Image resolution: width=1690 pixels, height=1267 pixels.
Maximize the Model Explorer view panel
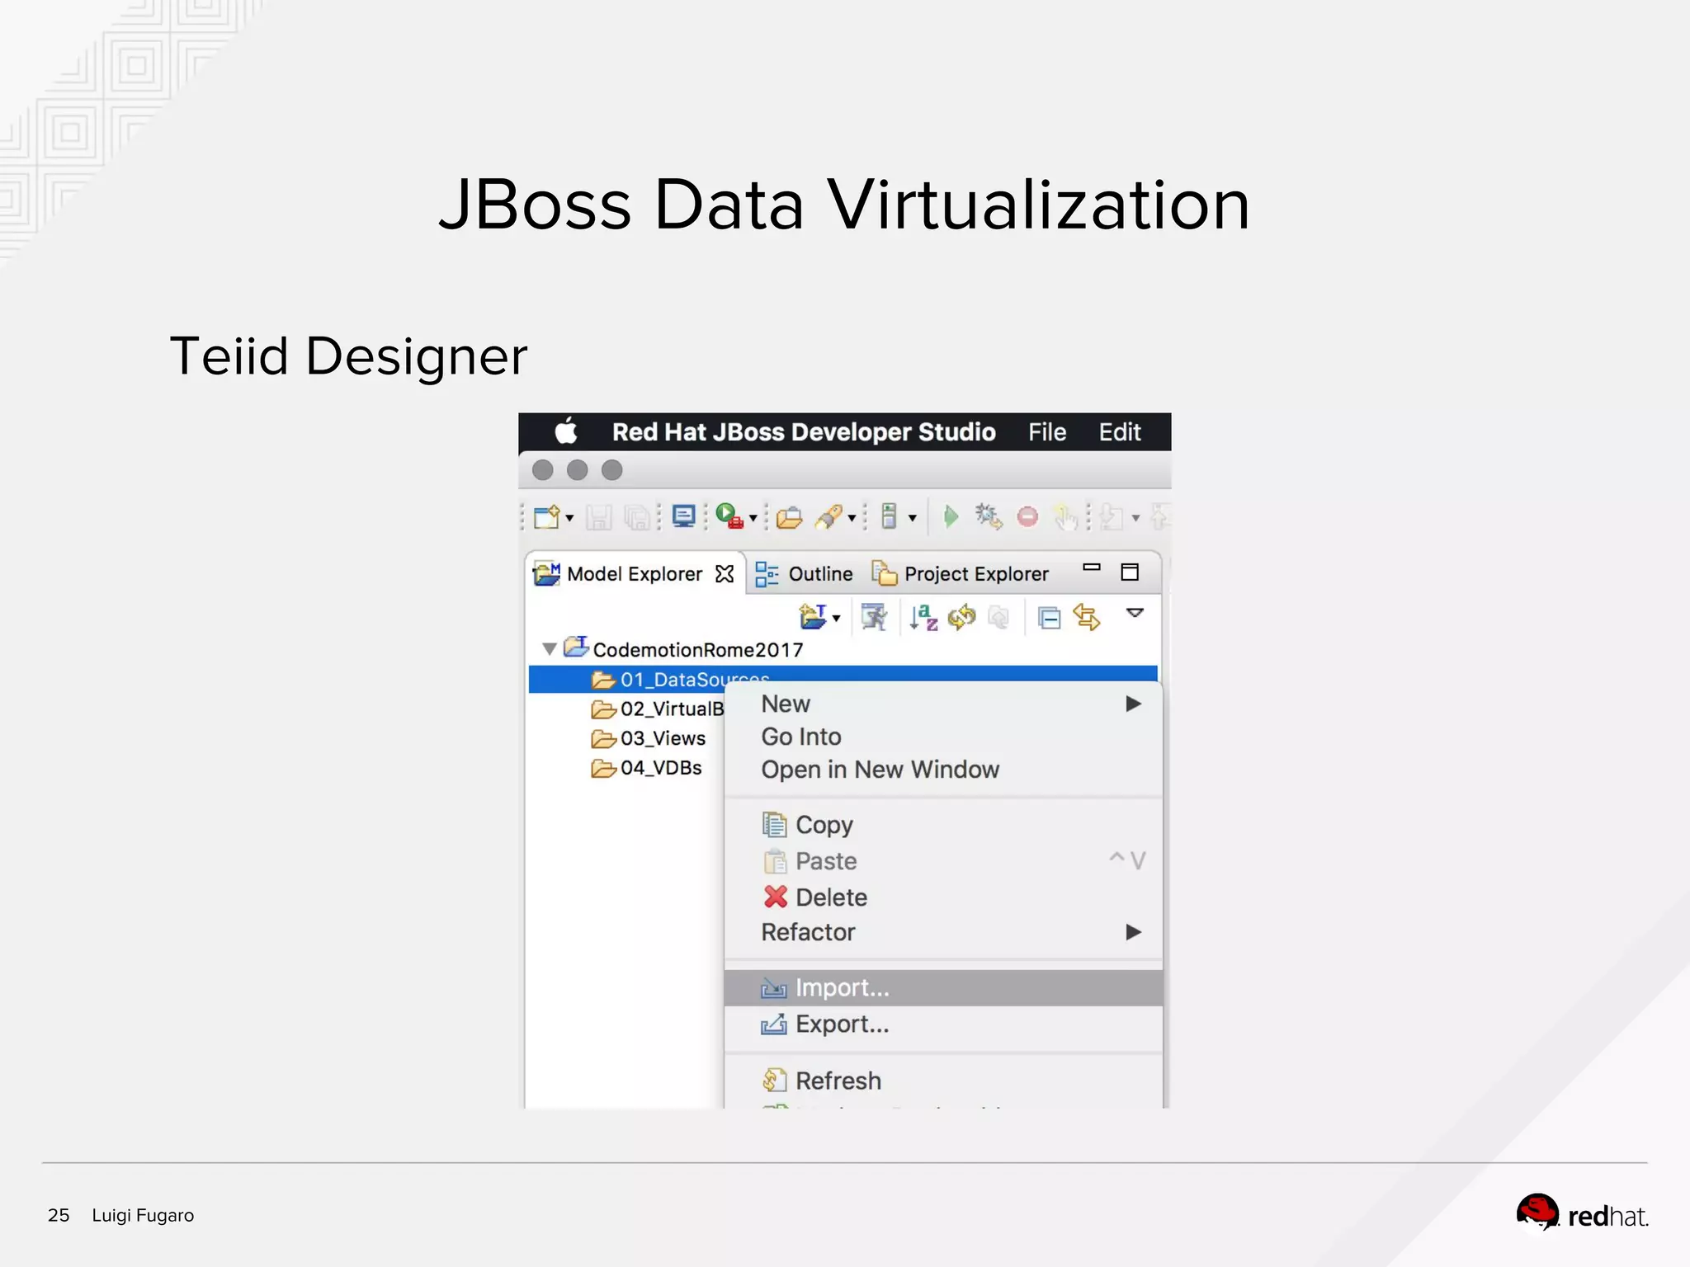tap(1130, 572)
